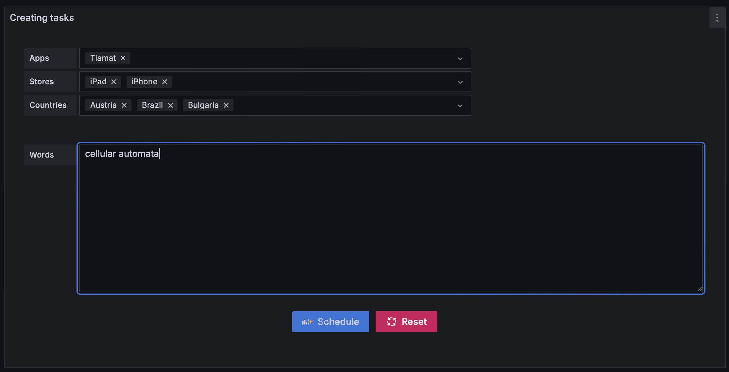Remove the iPhone store tag
The width and height of the screenshot is (729, 372).
click(x=165, y=82)
